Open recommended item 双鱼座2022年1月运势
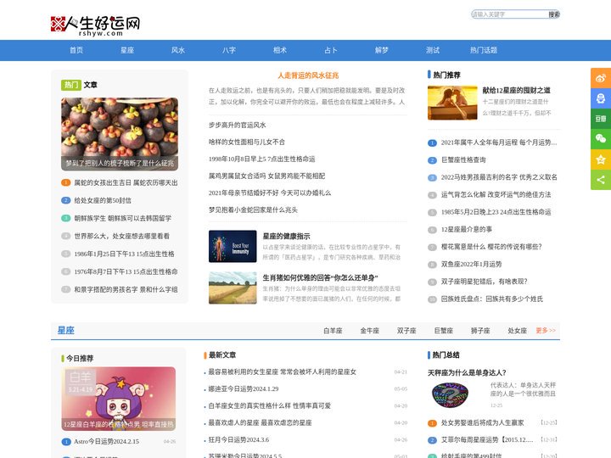611x458 pixels. click(471, 264)
